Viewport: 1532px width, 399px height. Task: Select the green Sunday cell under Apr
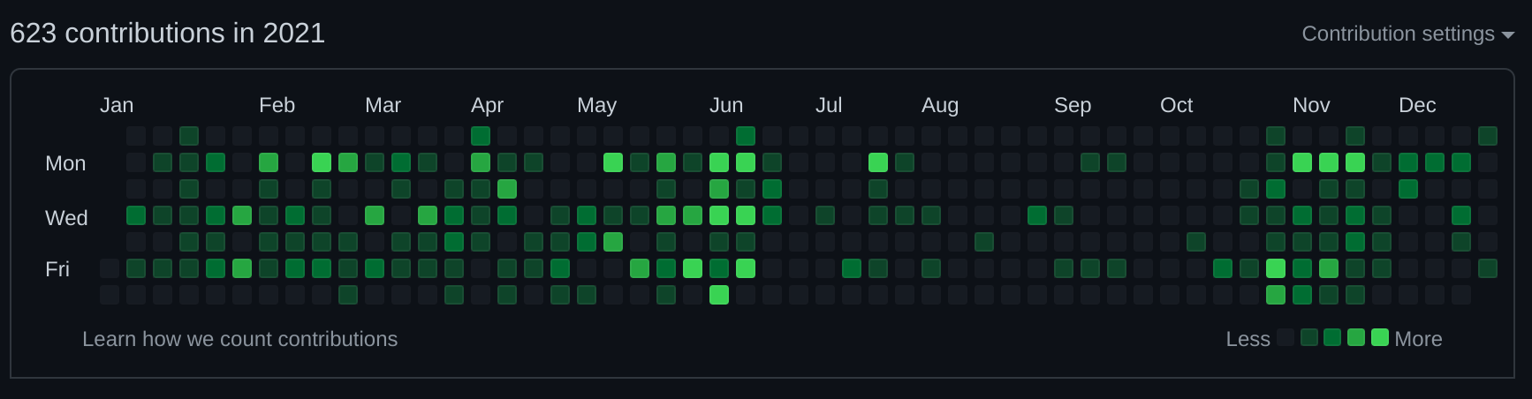click(x=481, y=136)
